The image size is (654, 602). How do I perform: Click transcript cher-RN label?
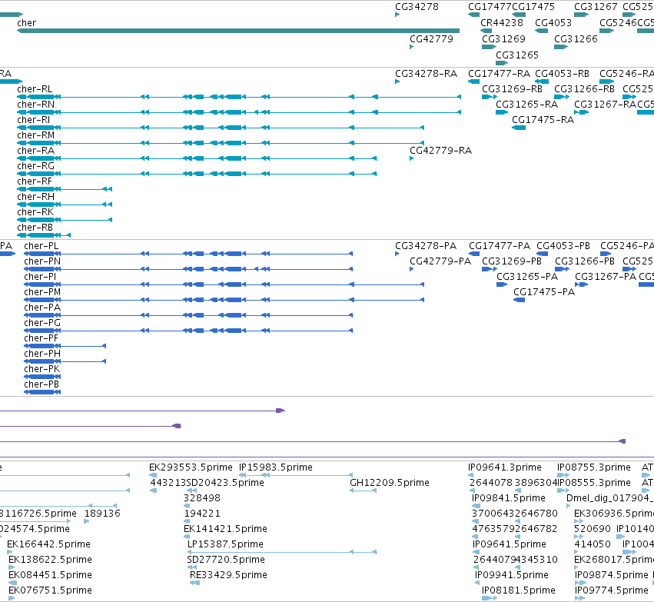35,105
